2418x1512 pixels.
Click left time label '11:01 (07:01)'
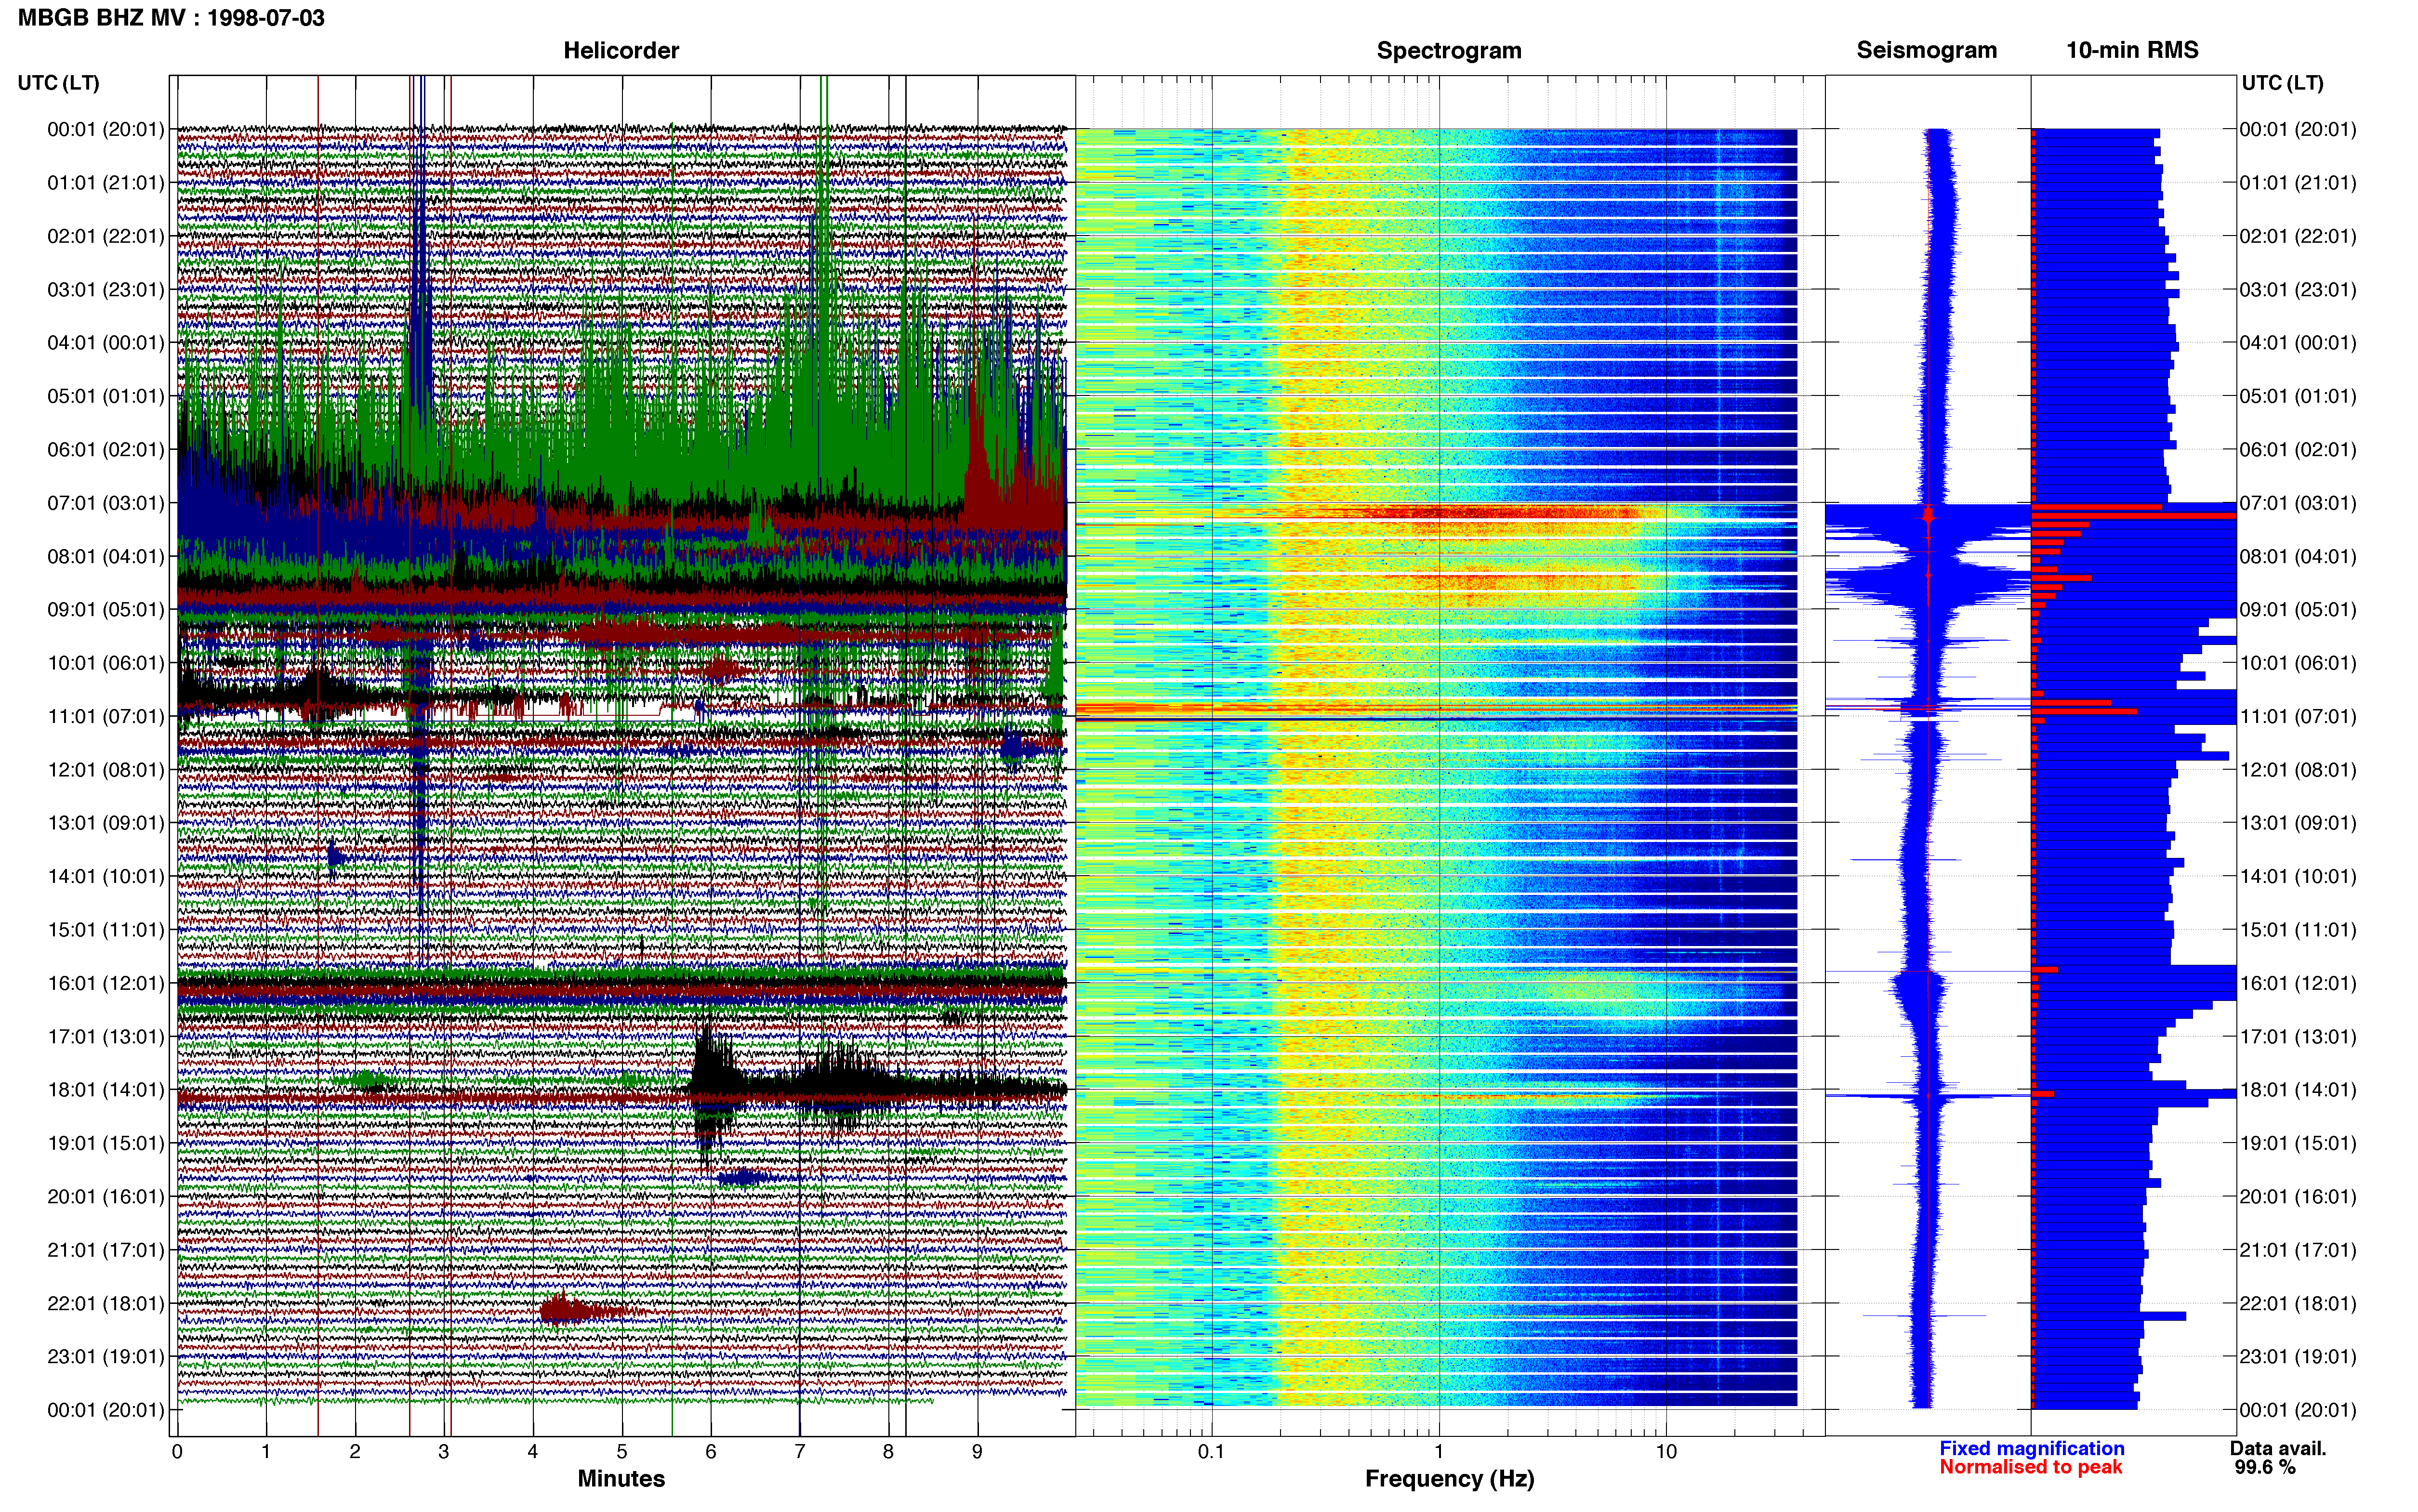click(x=106, y=716)
